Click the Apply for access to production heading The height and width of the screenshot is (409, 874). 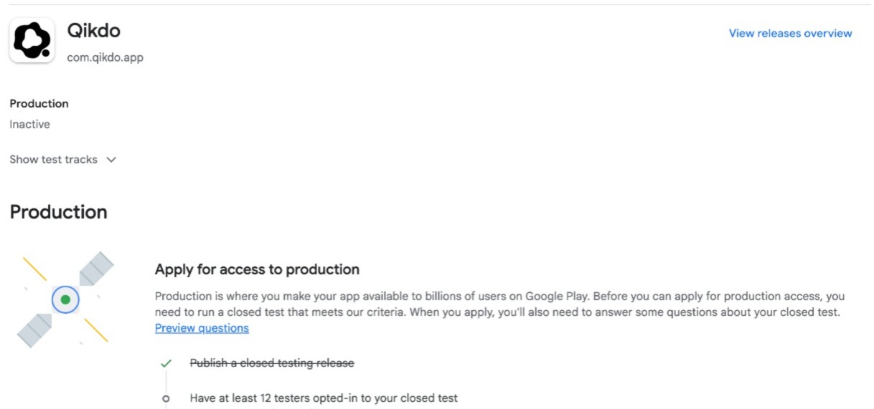[x=257, y=269]
